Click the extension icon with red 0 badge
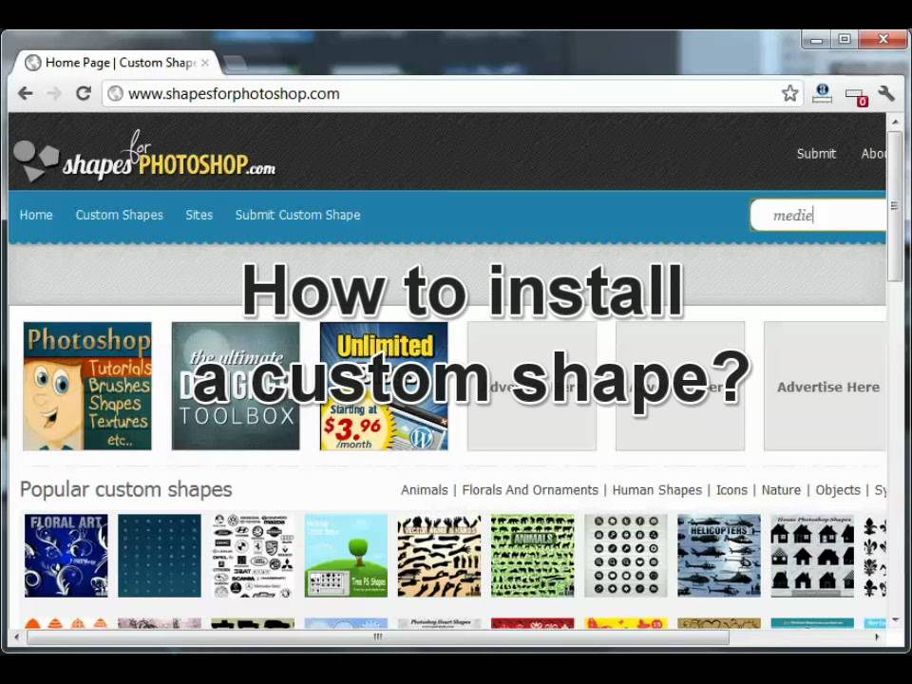912x684 pixels. 856,96
